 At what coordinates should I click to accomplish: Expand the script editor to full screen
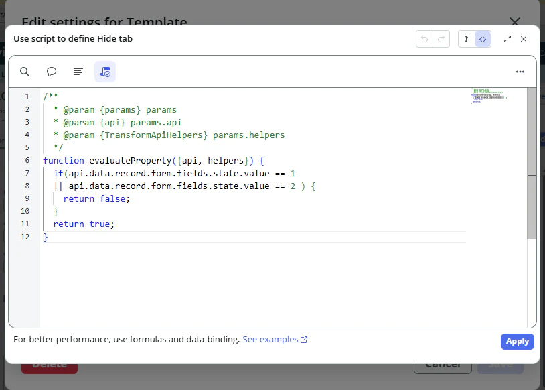coord(508,39)
